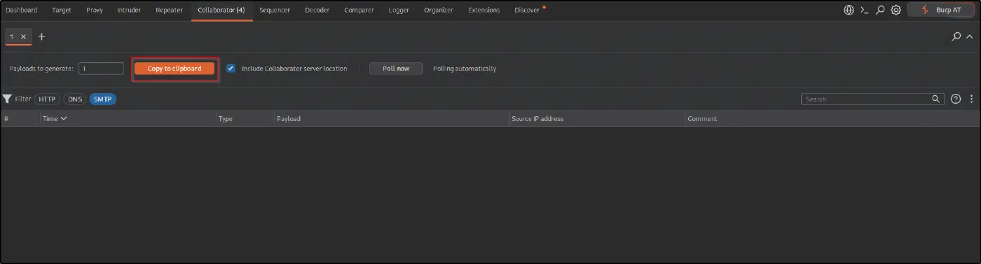This screenshot has width=981, height=264.
Task: Open the three-dot options menu
Action: pos(971,99)
